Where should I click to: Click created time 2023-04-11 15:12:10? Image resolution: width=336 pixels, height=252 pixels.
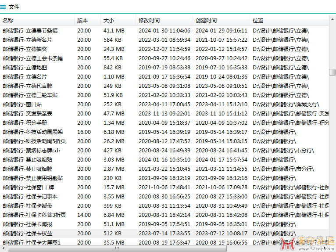point(222,104)
